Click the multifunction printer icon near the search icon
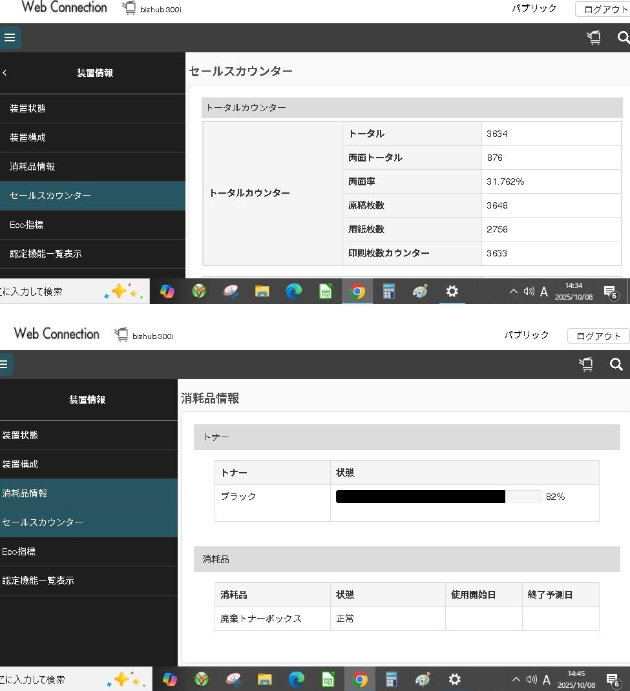The height and width of the screenshot is (691, 630). click(593, 37)
